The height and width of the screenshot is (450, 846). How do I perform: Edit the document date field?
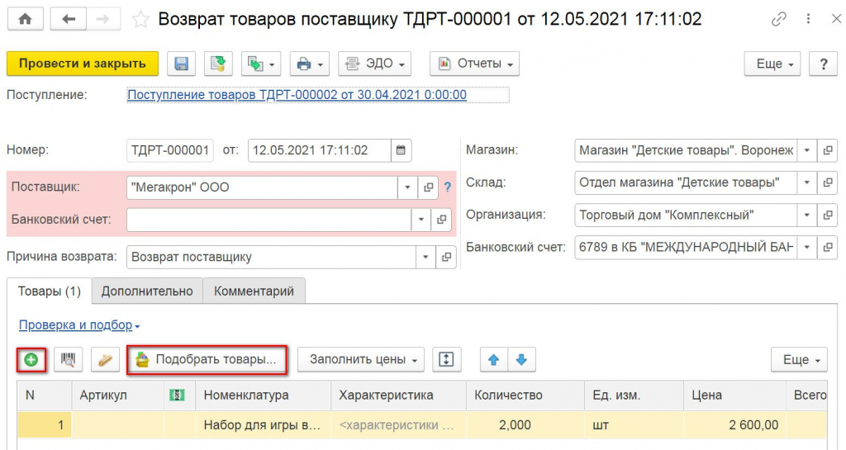point(319,150)
